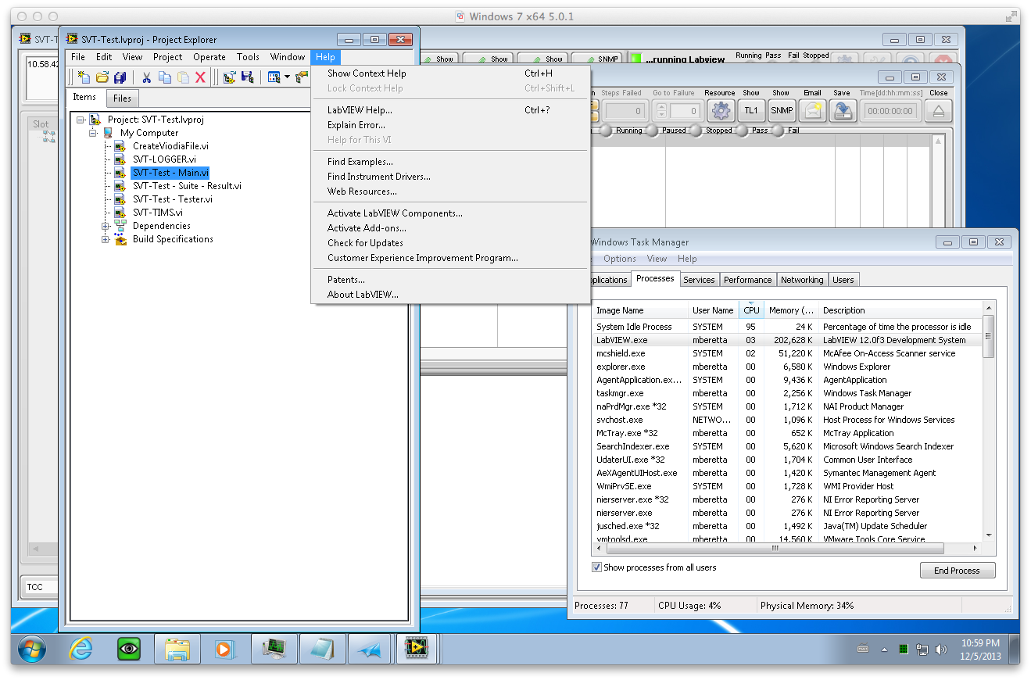Click the Cut scissors toolbar icon
1031x680 pixels.
(145, 77)
